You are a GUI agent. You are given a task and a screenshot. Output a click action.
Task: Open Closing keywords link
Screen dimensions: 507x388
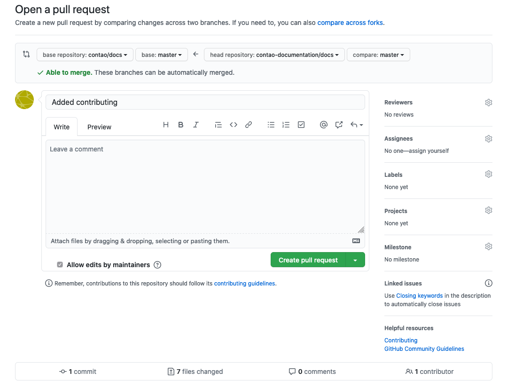pos(420,296)
